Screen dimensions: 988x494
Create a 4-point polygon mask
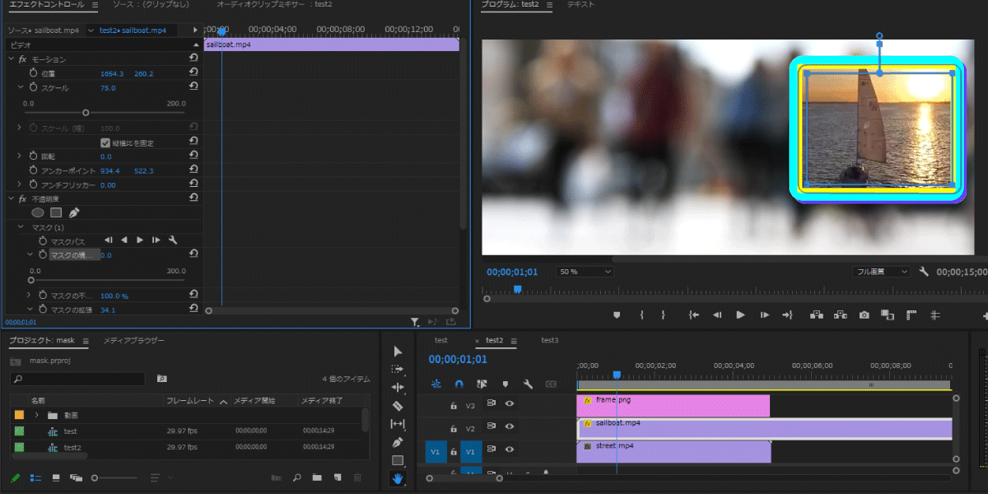(56, 212)
